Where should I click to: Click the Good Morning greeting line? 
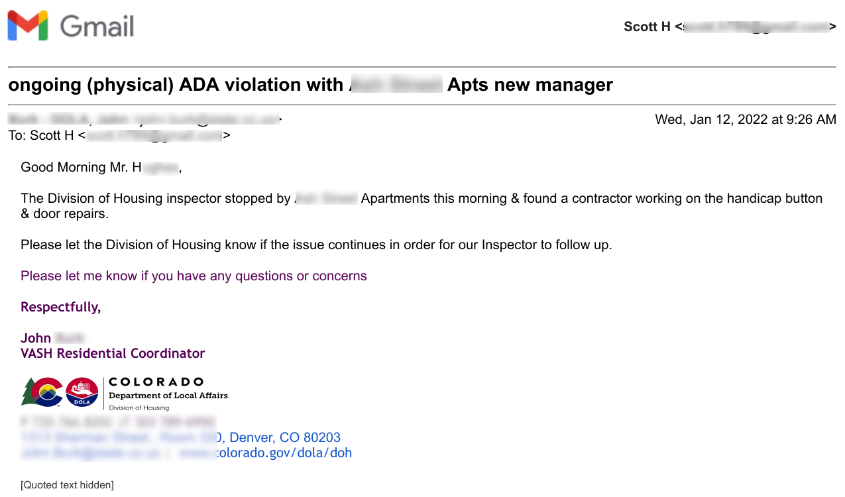[101, 167]
